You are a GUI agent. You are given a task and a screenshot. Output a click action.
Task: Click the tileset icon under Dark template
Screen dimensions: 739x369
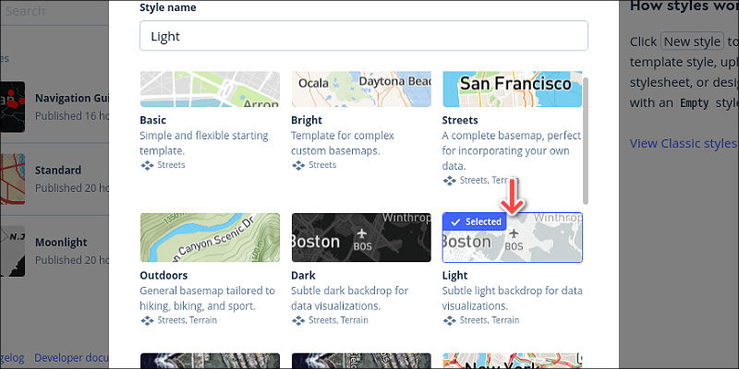coord(298,321)
